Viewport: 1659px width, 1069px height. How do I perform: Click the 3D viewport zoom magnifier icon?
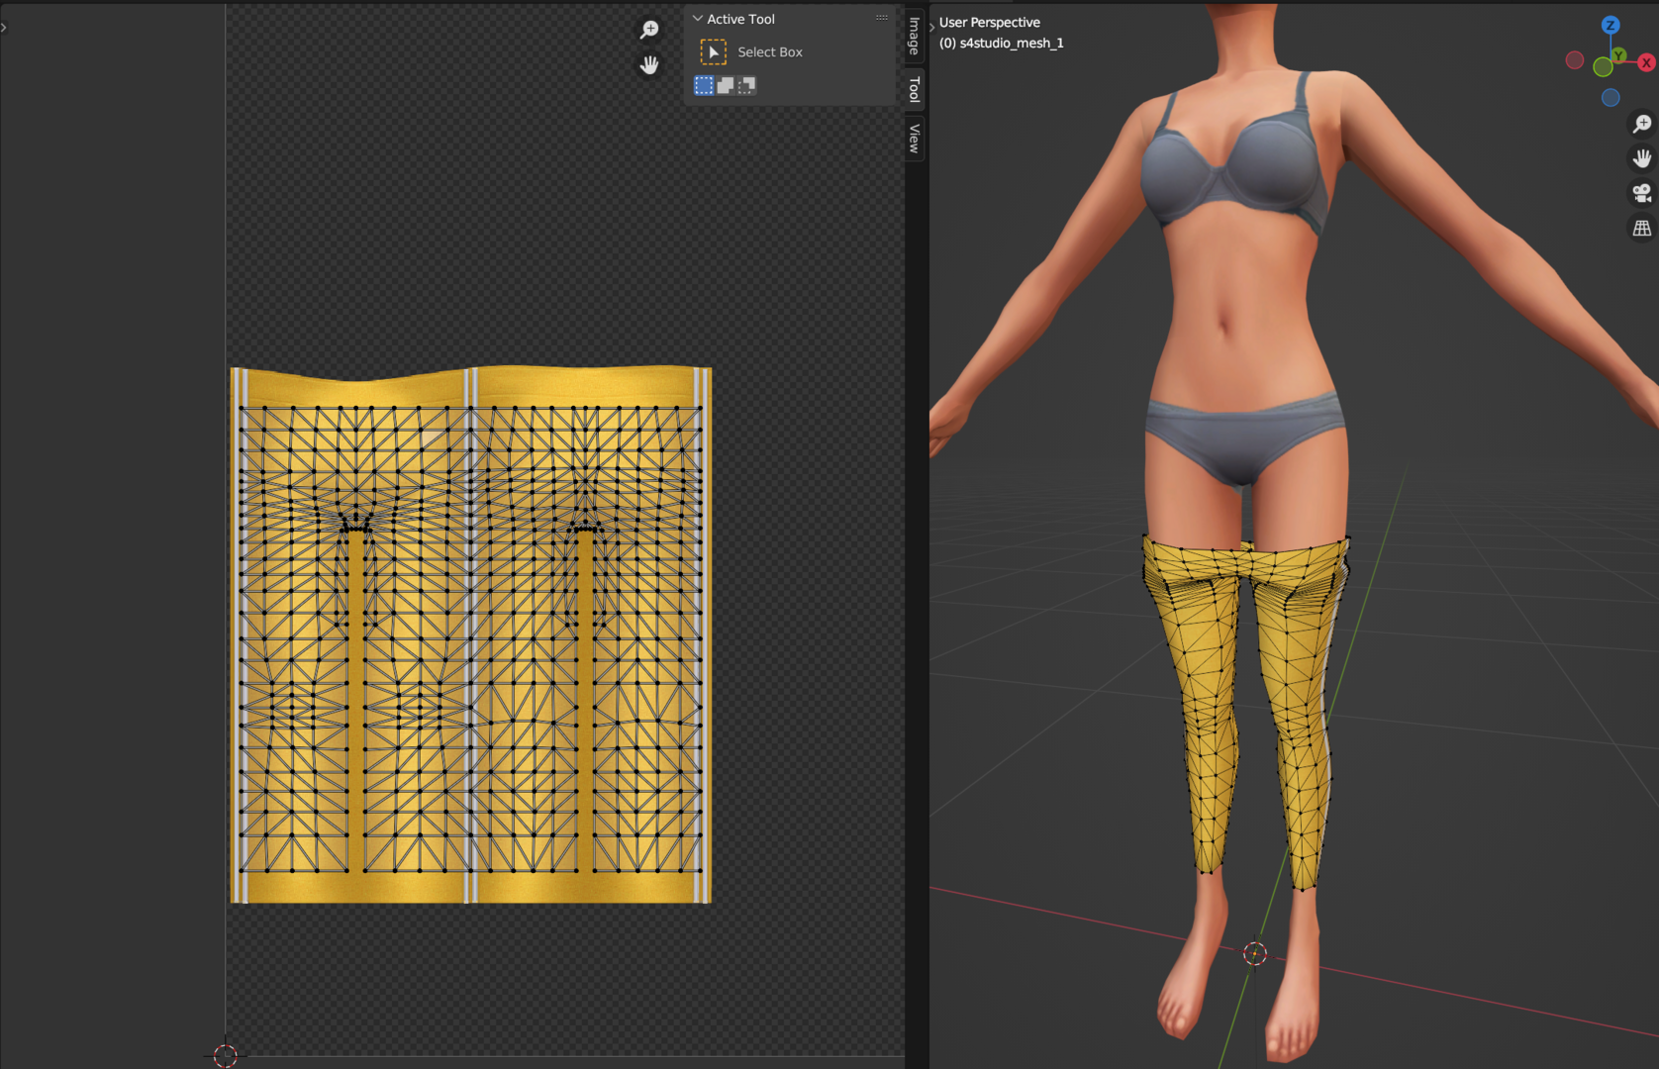tap(1642, 124)
